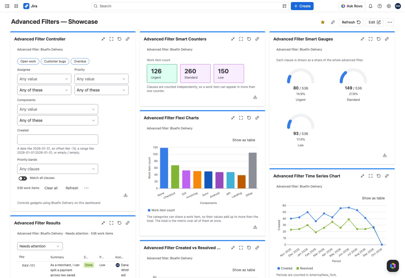Select the Standard counter tile
Viewport: 405px width, 278px height.
195,74
